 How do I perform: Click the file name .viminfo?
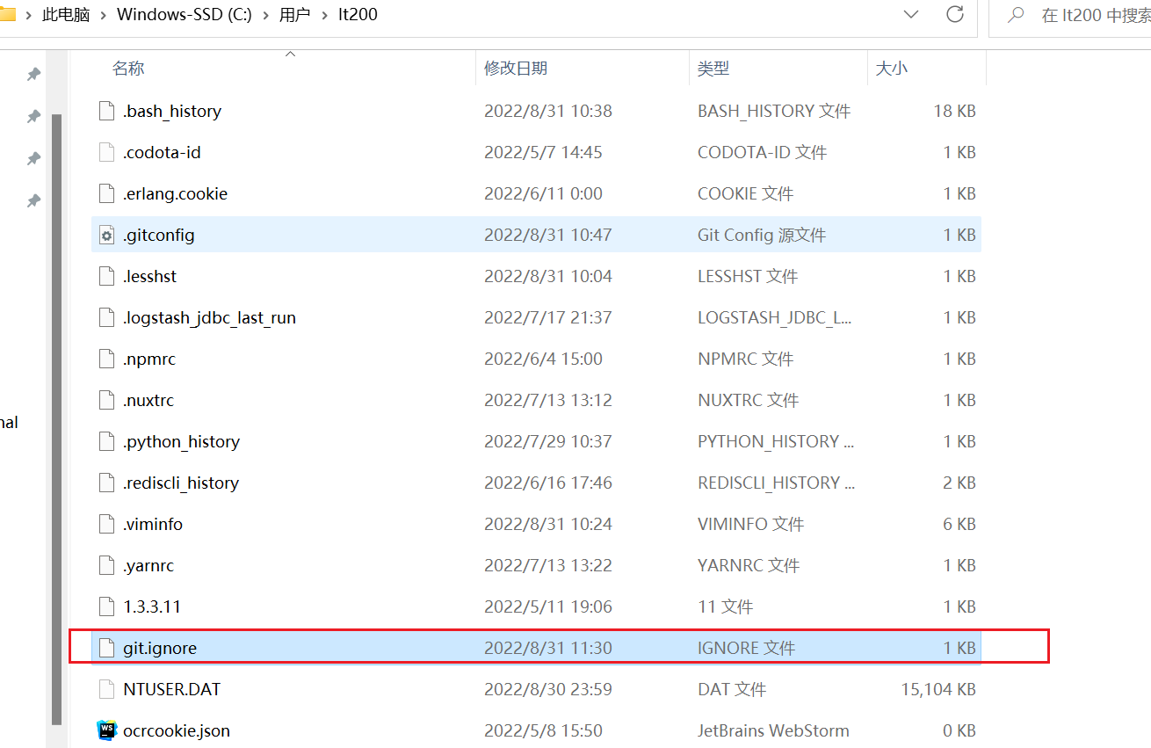pyautogui.click(x=153, y=525)
